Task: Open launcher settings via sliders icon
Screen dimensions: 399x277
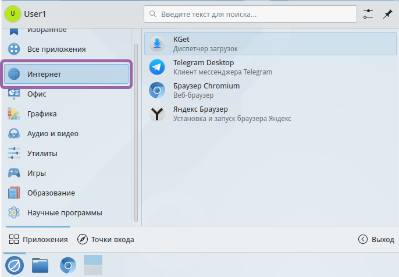Action: coord(368,14)
